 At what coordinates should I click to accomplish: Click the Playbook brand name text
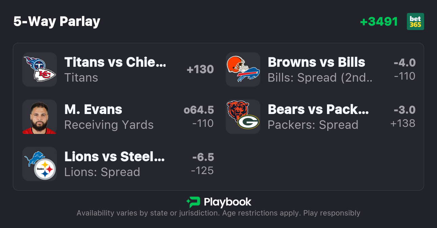(227, 202)
